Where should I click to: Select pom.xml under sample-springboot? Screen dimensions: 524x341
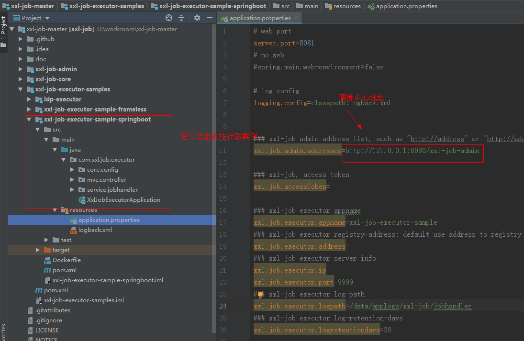64,270
